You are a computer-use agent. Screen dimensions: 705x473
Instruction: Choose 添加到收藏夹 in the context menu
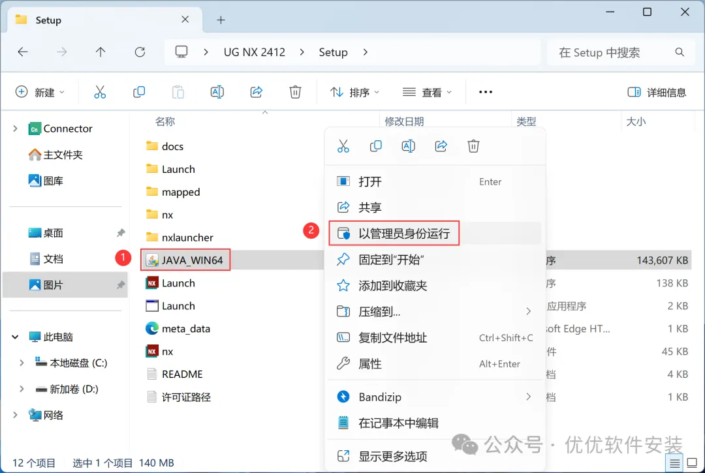pyautogui.click(x=435, y=285)
